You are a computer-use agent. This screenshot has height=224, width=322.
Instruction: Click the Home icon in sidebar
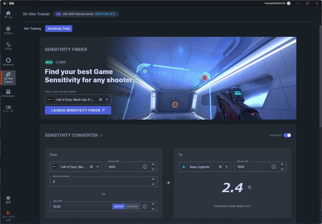tap(8, 14)
